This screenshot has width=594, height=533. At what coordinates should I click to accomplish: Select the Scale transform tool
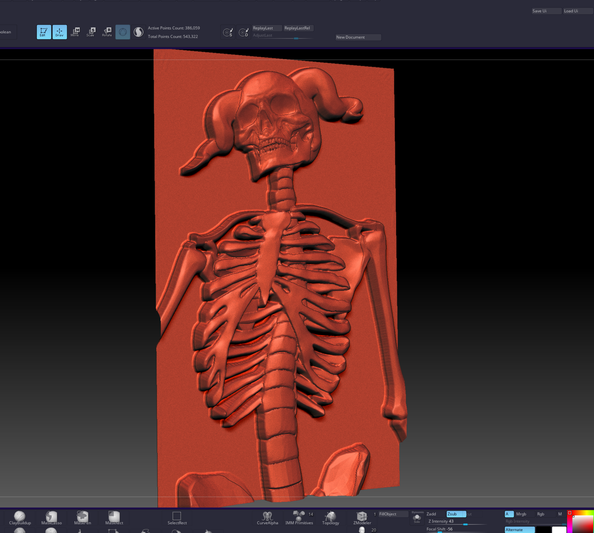point(91,32)
